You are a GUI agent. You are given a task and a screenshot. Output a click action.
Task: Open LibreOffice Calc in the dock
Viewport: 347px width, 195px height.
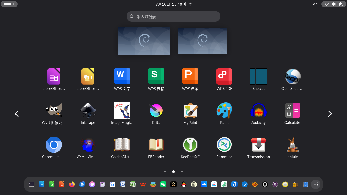52,184
